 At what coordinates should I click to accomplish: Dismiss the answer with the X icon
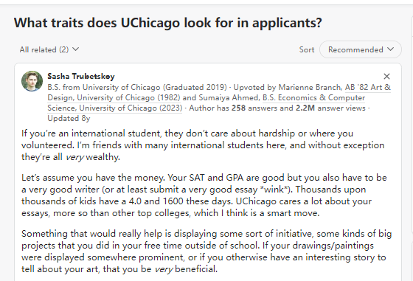(x=386, y=77)
